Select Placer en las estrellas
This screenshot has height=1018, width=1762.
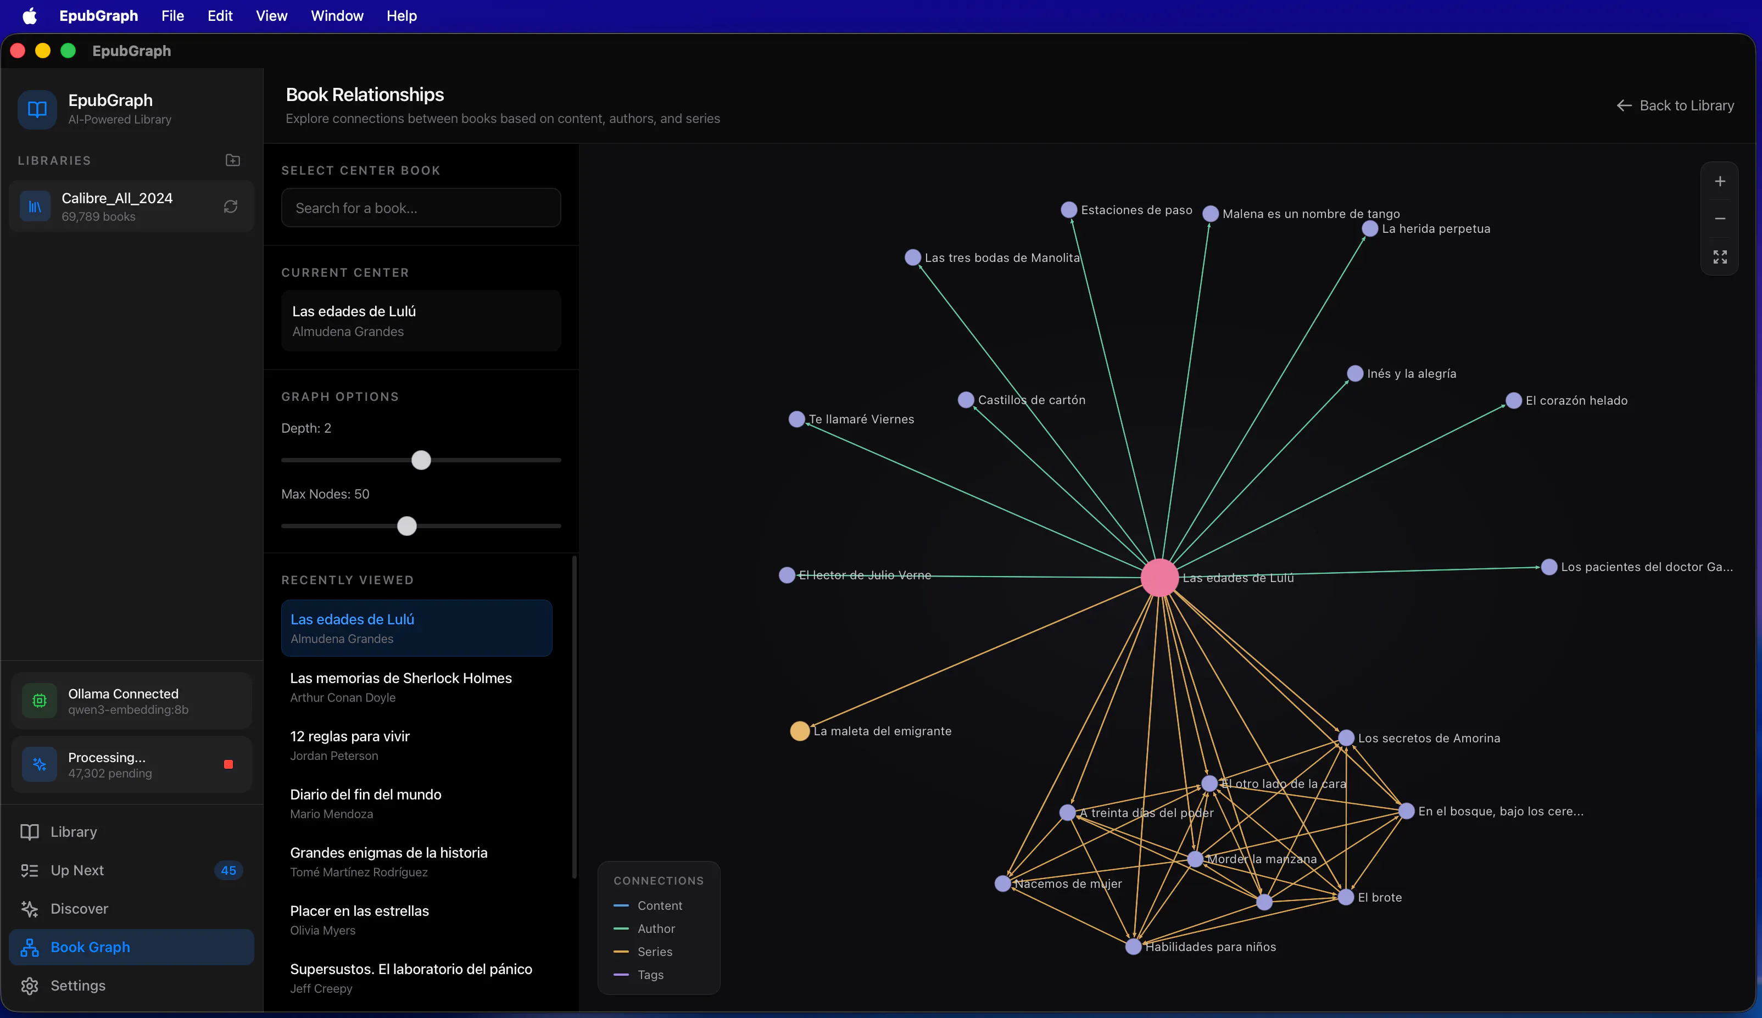417,919
